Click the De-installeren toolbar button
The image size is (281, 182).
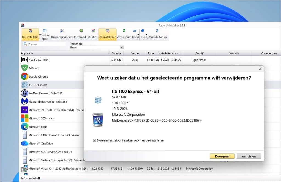[107, 34]
